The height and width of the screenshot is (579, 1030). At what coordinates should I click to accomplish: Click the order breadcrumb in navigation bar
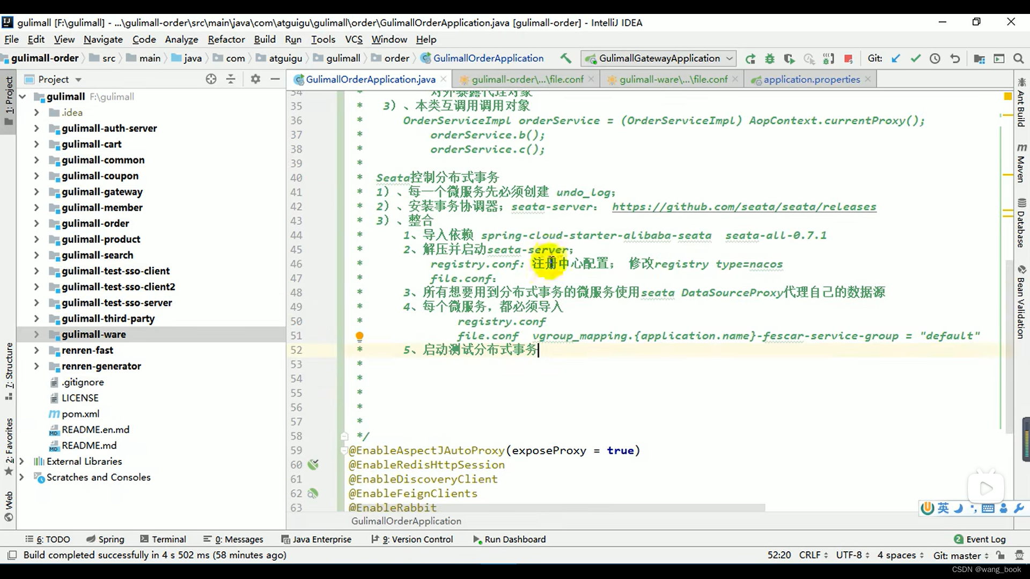click(x=391, y=58)
